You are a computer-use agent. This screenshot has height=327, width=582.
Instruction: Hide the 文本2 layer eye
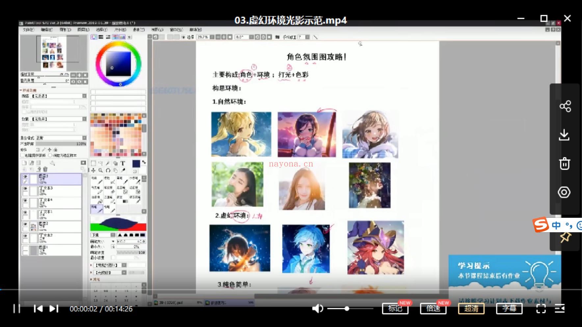point(25,236)
